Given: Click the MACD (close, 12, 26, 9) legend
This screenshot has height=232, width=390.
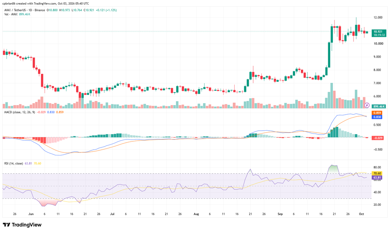Looking at the screenshot, I should pos(20,112).
